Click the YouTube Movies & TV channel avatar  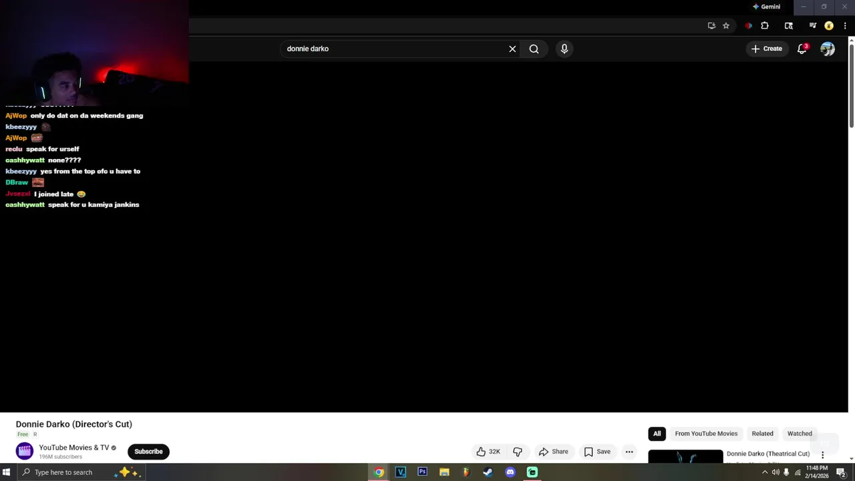pyautogui.click(x=25, y=452)
